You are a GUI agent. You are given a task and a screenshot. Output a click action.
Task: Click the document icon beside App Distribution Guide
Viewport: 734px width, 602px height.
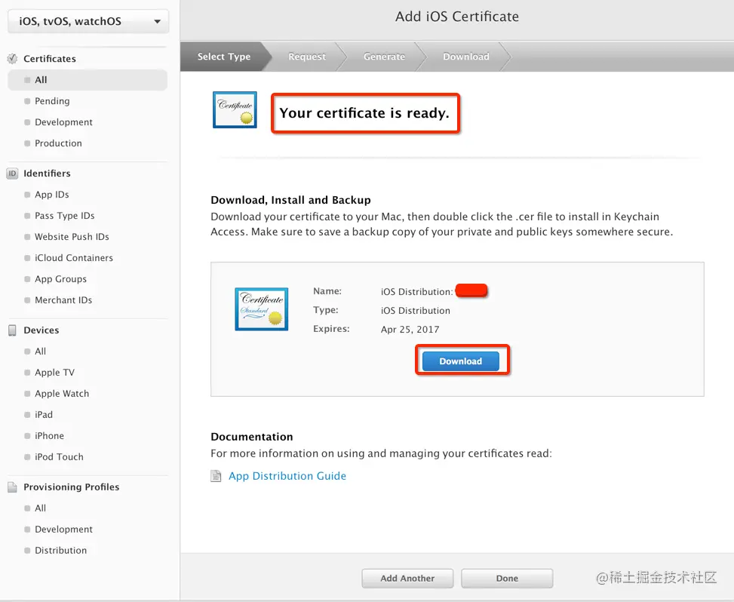[x=216, y=476]
